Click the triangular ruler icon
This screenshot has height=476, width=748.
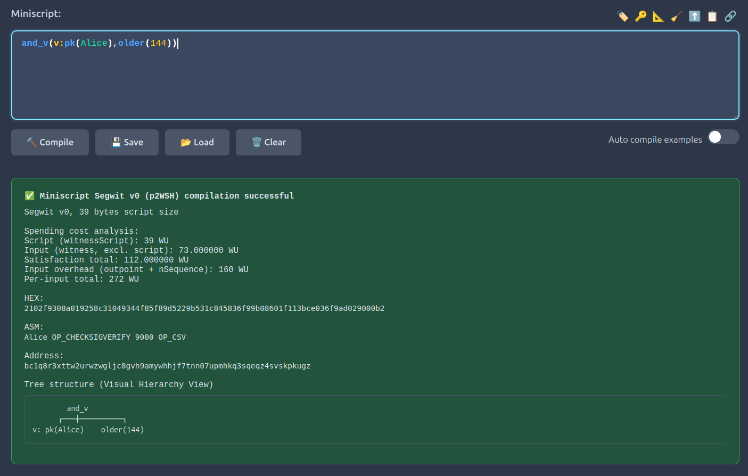659,17
